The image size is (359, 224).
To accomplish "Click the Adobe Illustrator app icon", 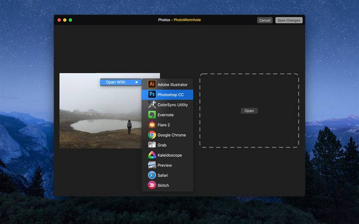I will pyautogui.click(x=152, y=84).
